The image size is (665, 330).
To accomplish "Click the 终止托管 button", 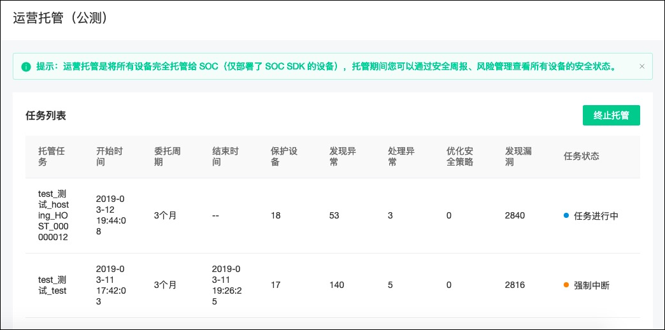I will point(611,115).
